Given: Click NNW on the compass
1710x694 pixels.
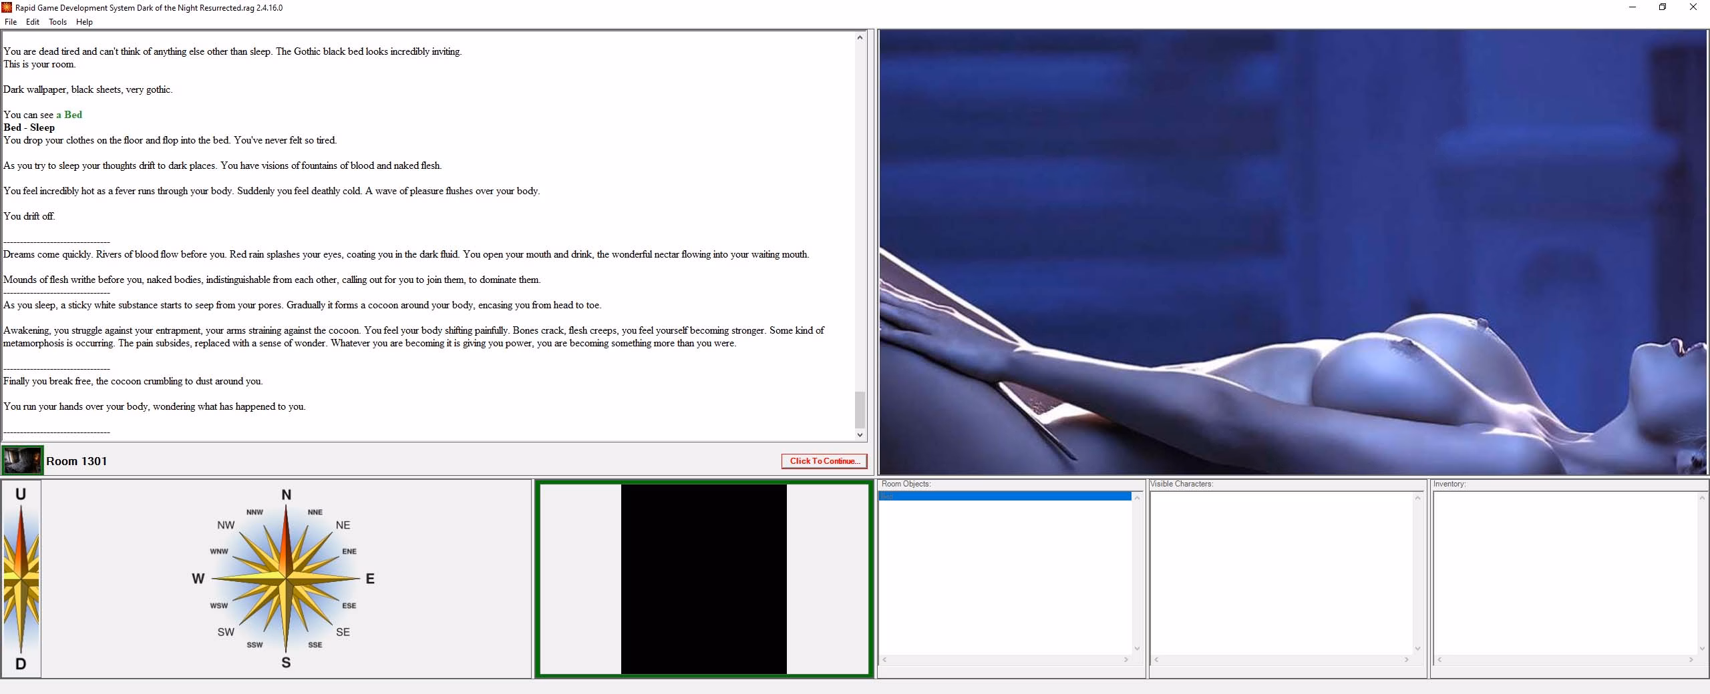Looking at the screenshot, I should pos(254,512).
